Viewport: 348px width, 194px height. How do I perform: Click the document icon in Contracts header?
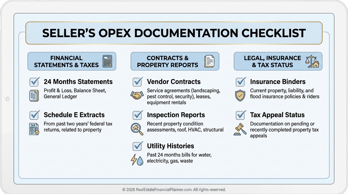pos(209,61)
